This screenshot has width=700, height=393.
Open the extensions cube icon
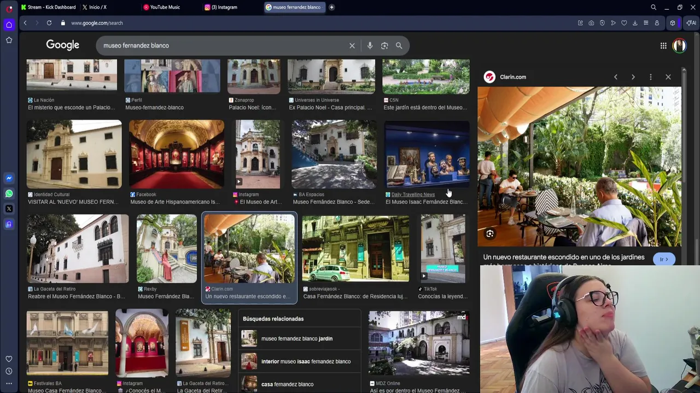click(x=673, y=23)
